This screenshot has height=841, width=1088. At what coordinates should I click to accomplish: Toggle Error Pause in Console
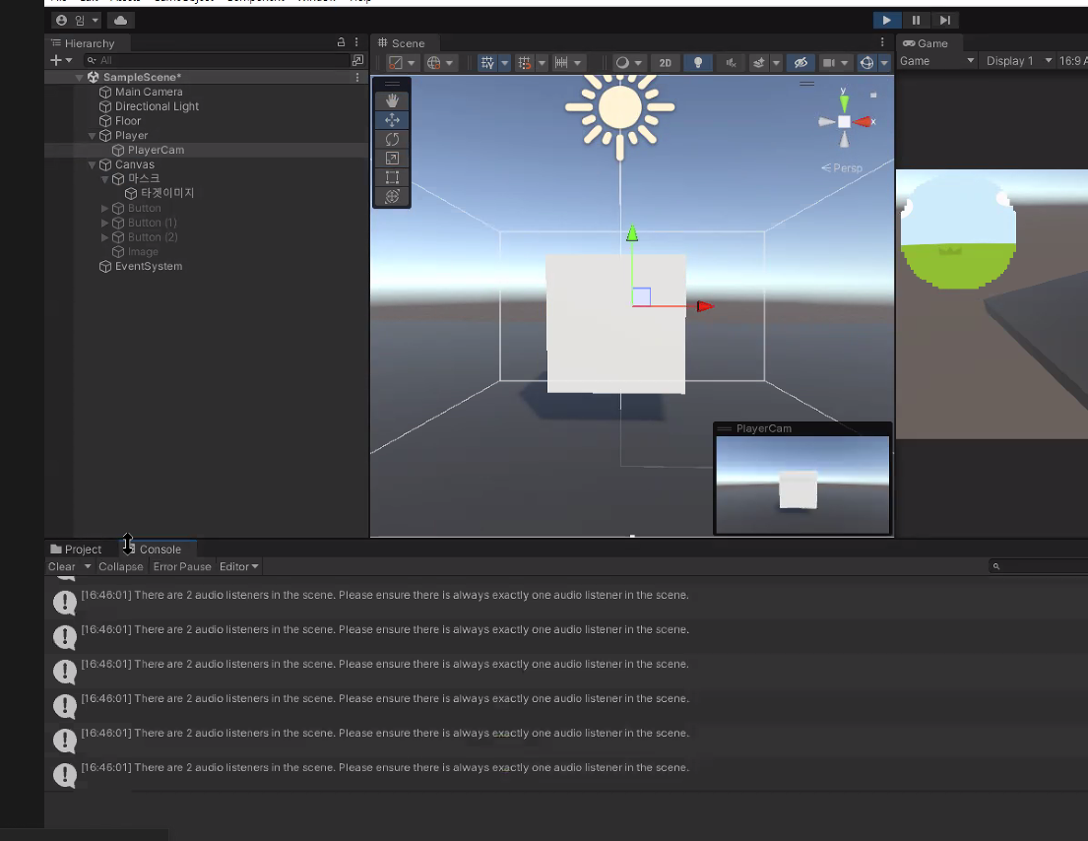(182, 566)
